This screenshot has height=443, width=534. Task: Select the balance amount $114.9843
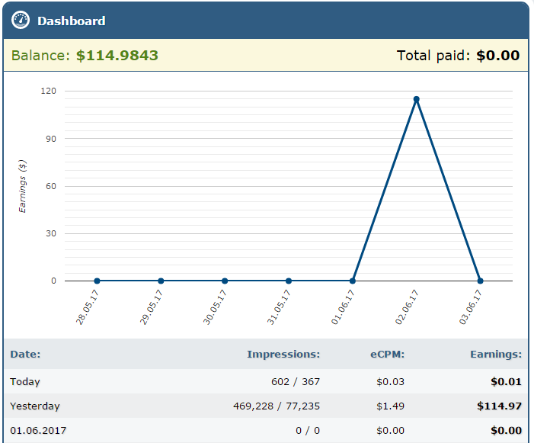(117, 56)
